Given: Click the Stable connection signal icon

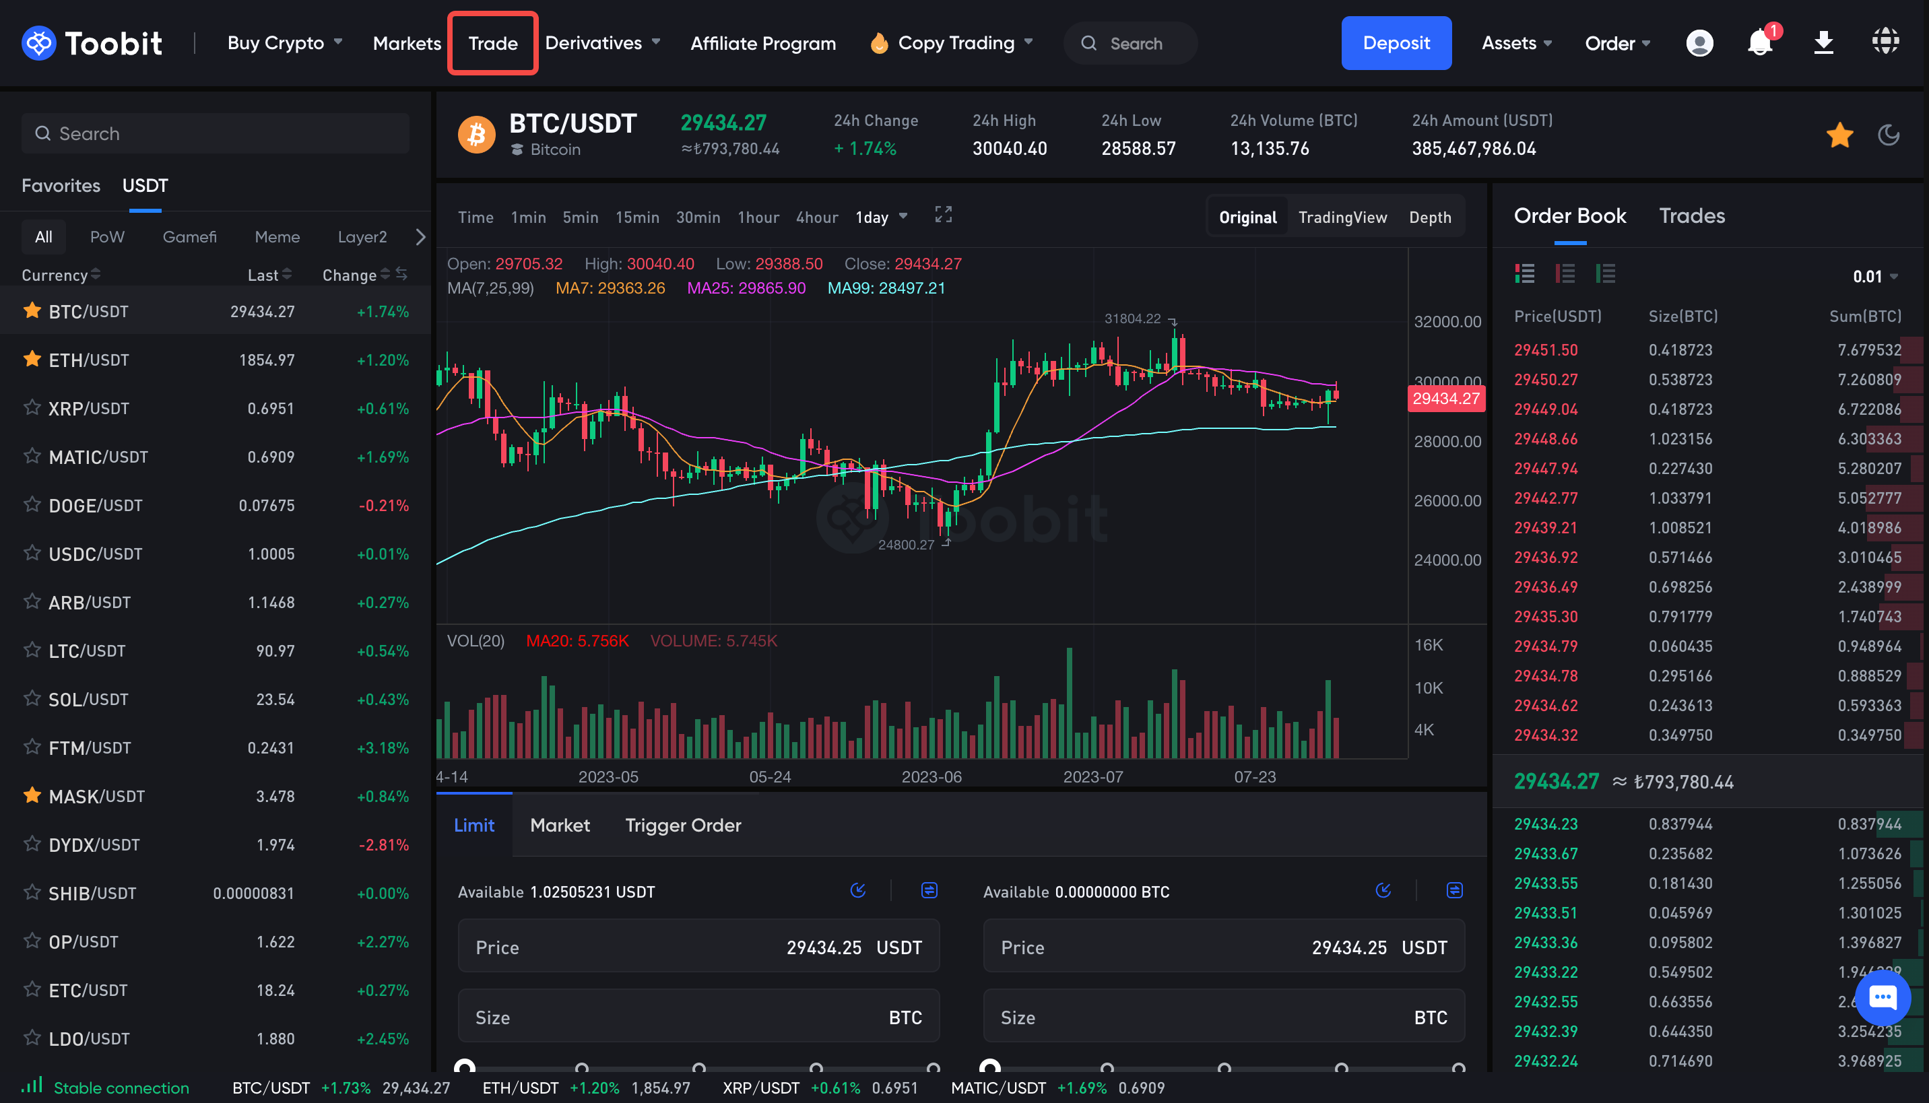Looking at the screenshot, I should [32, 1085].
